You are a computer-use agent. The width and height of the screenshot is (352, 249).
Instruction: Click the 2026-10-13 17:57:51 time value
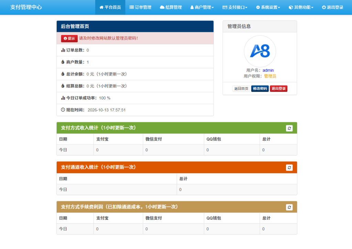(107, 110)
